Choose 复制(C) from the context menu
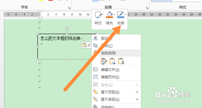This screenshot has height=108, width=202. point(116,46)
